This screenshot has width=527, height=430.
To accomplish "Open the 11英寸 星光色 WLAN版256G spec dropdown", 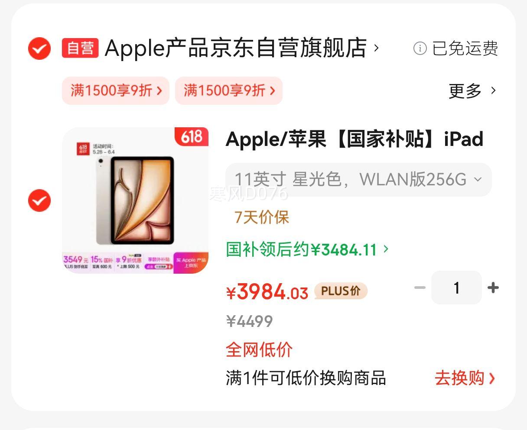I will [358, 179].
